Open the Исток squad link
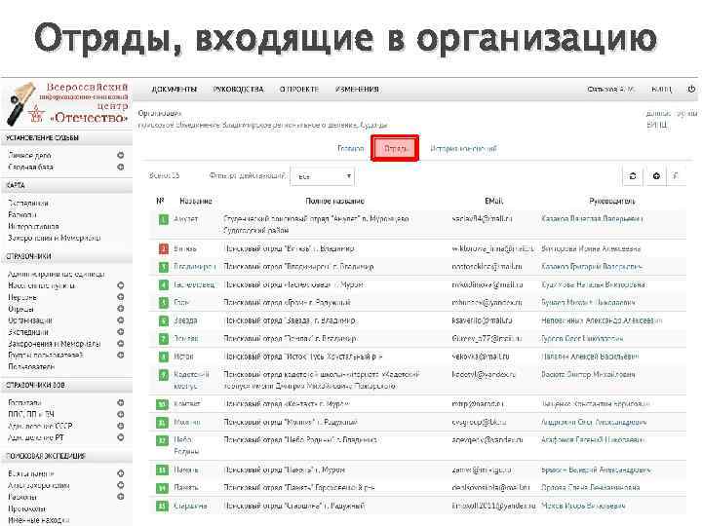 [x=183, y=357]
